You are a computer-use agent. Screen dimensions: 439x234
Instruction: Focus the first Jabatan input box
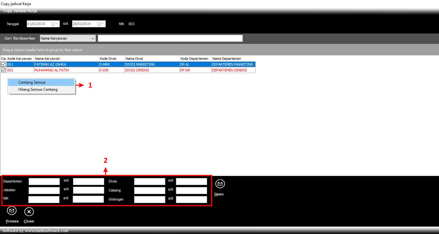(x=44, y=190)
